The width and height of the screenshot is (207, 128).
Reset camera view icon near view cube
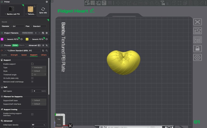[x=70, y=126]
